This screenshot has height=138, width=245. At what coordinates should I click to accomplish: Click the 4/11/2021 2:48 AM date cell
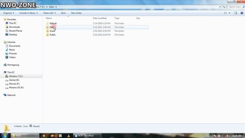[x=101, y=27]
